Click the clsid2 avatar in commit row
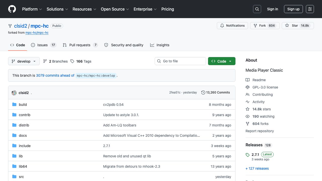Viewport: 322px width, 181px height. tap(14, 93)
